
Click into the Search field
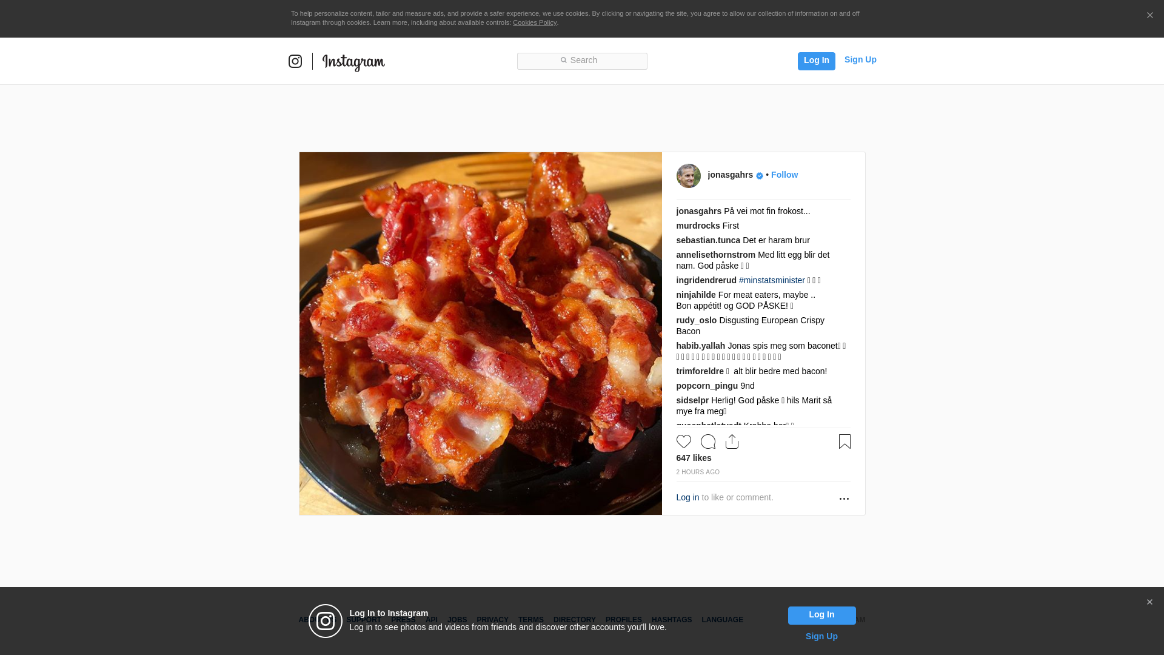[x=582, y=61]
